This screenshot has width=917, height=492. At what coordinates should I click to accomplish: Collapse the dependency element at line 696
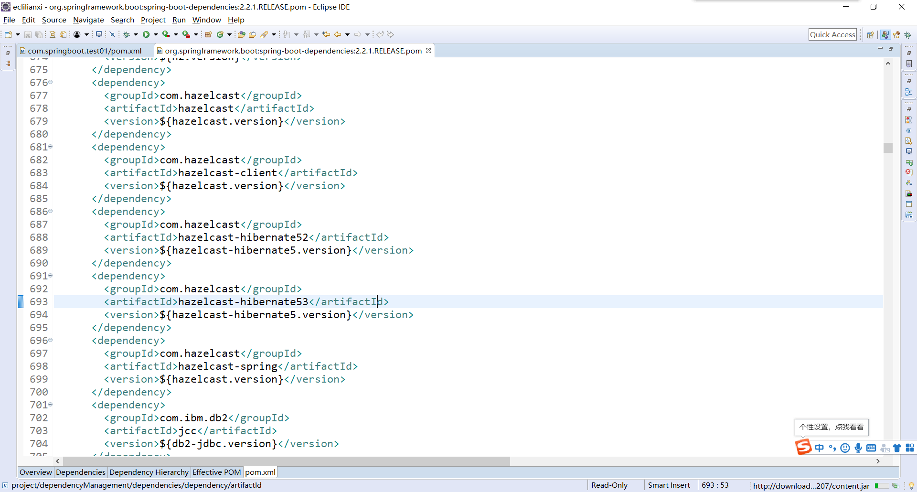pos(51,340)
